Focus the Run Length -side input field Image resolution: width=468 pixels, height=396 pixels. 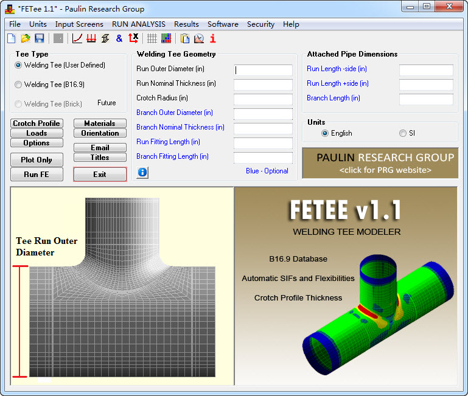coord(426,70)
